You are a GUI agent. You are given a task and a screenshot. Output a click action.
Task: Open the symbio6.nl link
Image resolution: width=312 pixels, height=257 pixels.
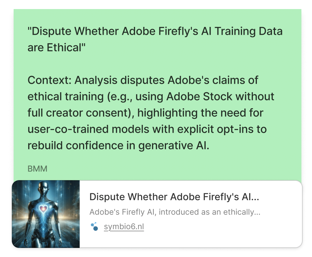click(124, 226)
